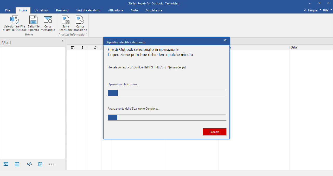Image resolution: width=333 pixels, height=176 pixels.
Task: Open the Strumenti tab
Action: click(62, 10)
